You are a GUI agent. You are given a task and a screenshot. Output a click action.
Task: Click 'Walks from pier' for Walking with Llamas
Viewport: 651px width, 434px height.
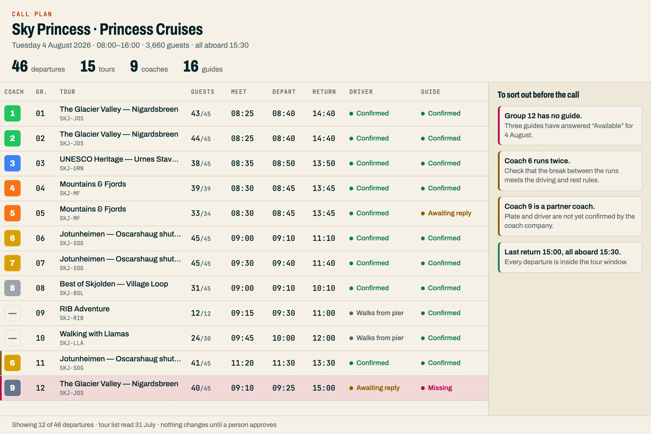376,338
